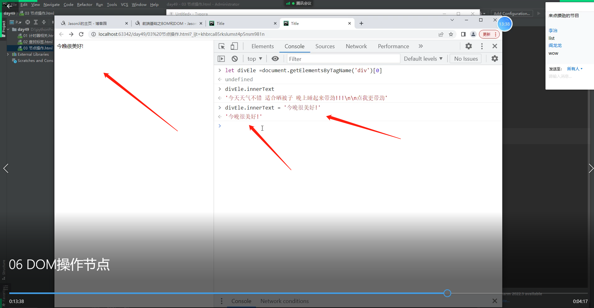Open DevTools customize three-dot menu
The width and height of the screenshot is (594, 308).
(482, 46)
